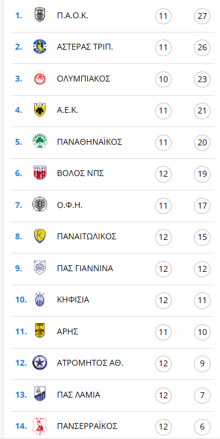Screen dimensions: 220x439
Task: Open the ΚΗΦΙΣΙΑ team page link
Action: click(x=73, y=300)
